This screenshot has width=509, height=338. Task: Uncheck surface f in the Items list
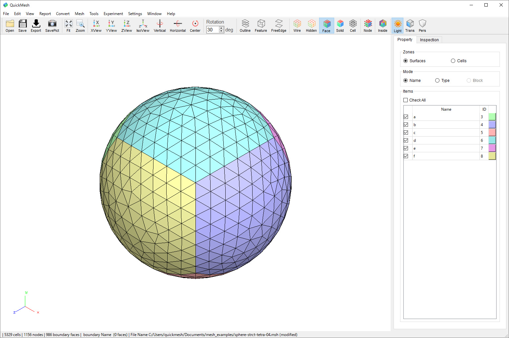[x=406, y=156]
